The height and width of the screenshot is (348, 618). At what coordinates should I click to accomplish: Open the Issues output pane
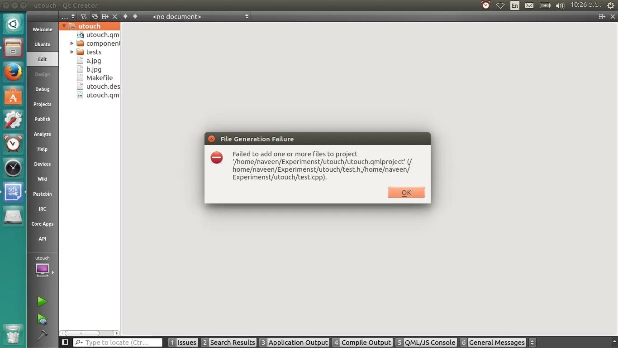coord(183,343)
